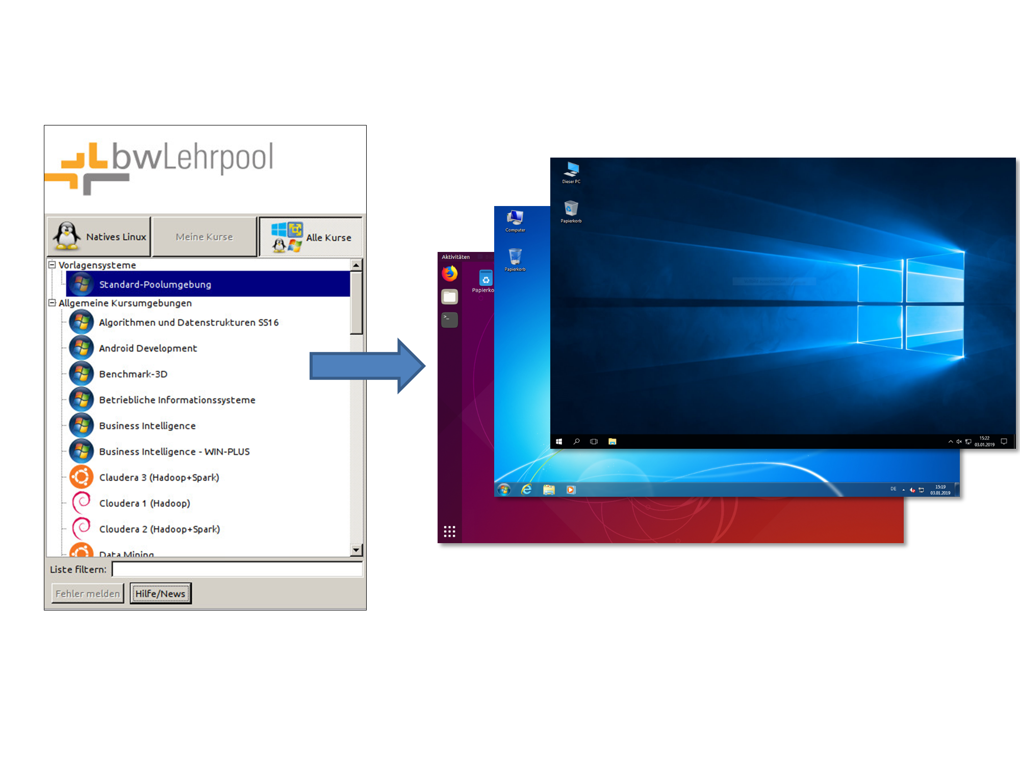Switch to Alle Kurse tab
Image resolution: width=1020 pixels, height=765 pixels.
click(311, 237)
